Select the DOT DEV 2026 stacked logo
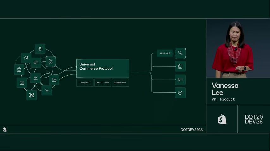Screen dimensions: 270x151 (x=254, y=119)
